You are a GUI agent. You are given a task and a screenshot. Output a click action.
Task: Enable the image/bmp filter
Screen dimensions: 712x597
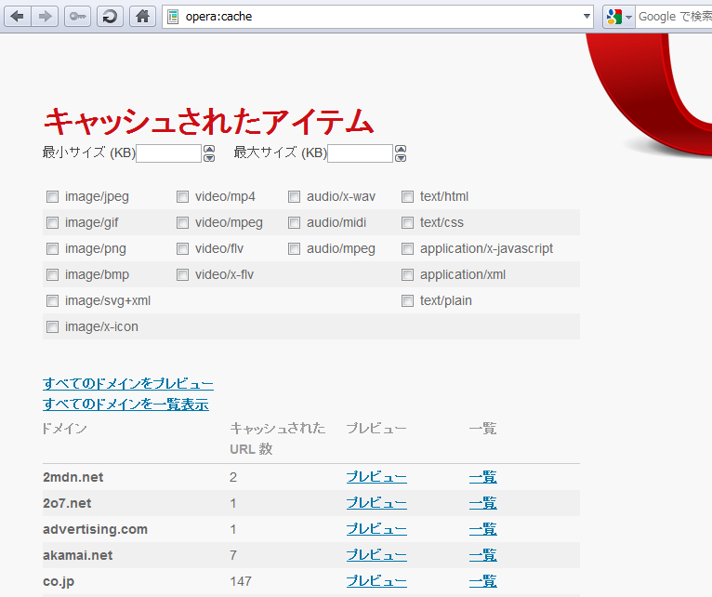tap(53, 275)
